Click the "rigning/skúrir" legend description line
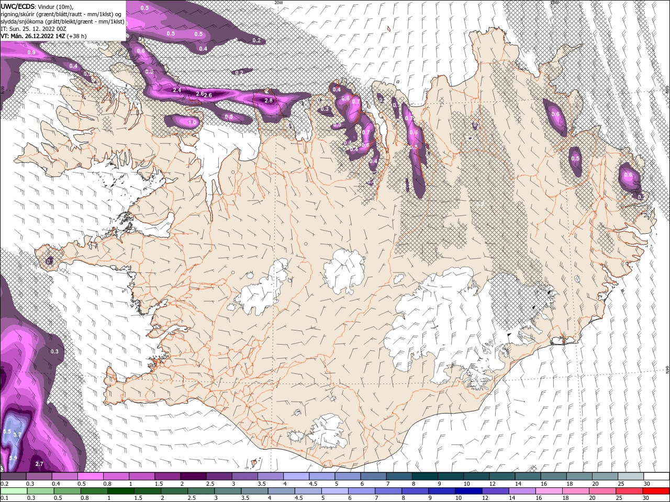The width and height of the screenshot is (670, 502). pos(62,14)
